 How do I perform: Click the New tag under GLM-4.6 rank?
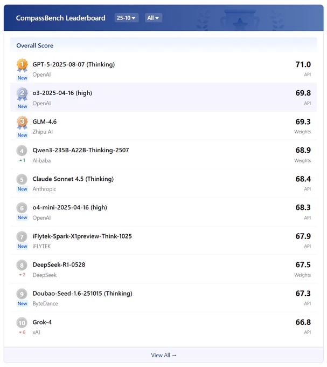22,135
